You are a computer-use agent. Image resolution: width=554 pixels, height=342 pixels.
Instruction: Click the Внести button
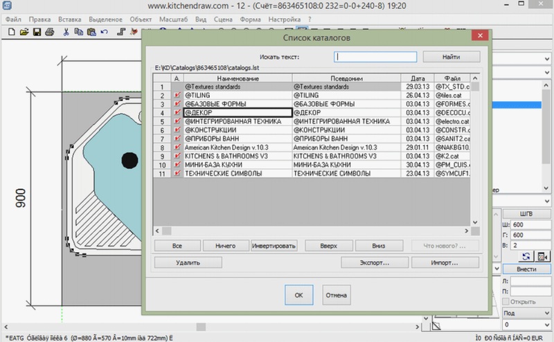(x=526, y=269)
